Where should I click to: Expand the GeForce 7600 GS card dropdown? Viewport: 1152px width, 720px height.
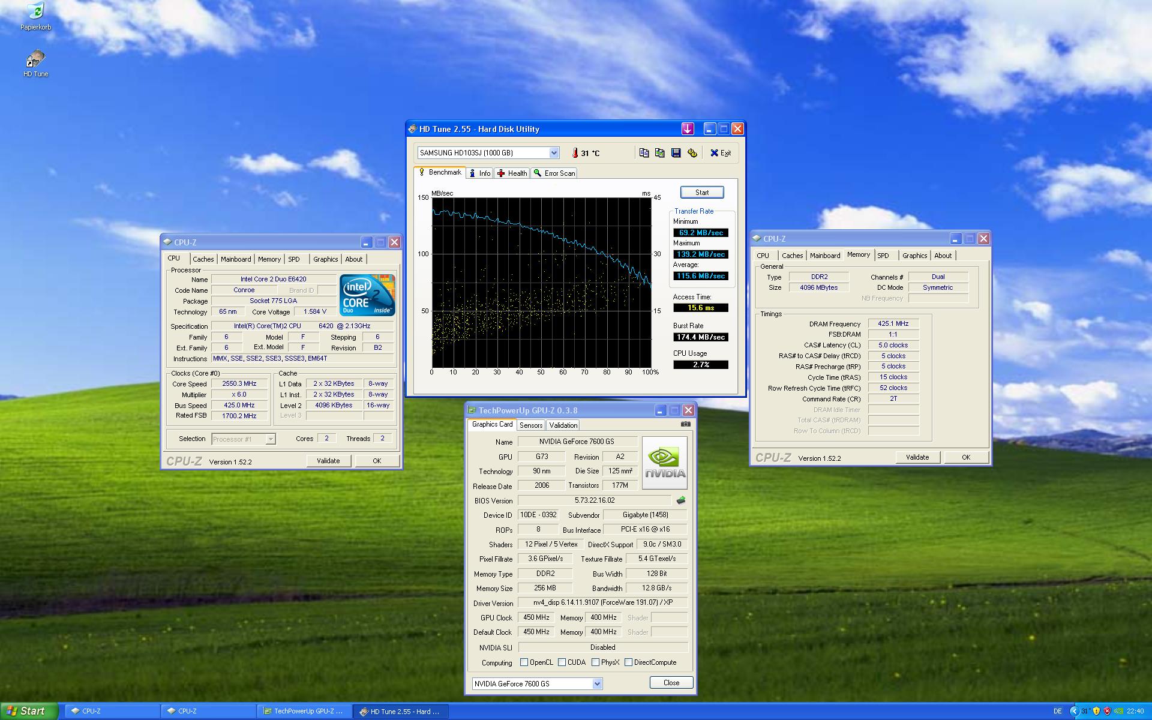pyautogui.click(x=597, y=683)
